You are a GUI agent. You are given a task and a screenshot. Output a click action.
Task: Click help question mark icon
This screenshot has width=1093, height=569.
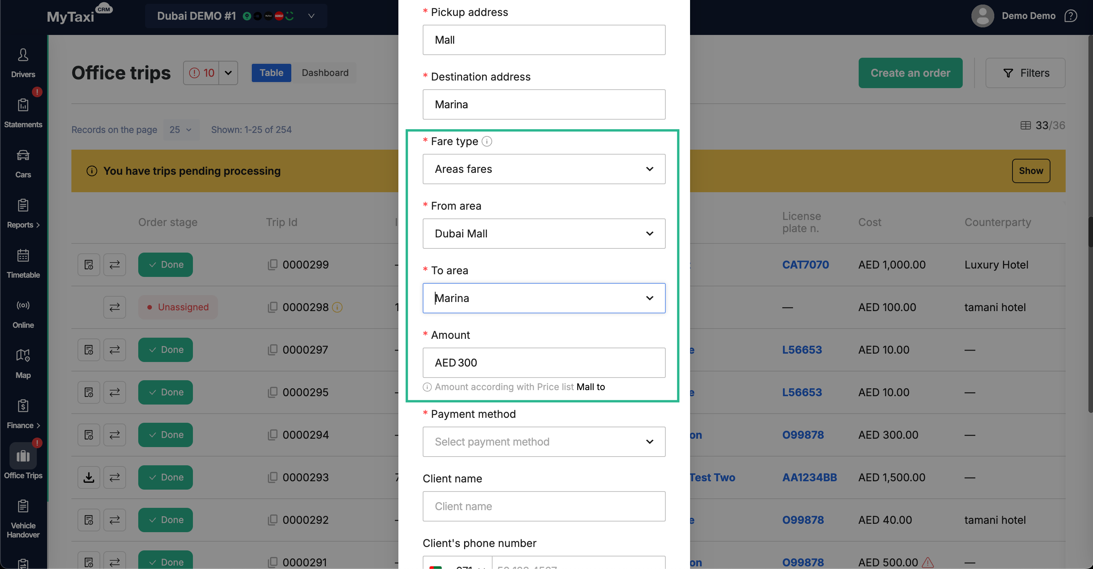pos(1071,16)
